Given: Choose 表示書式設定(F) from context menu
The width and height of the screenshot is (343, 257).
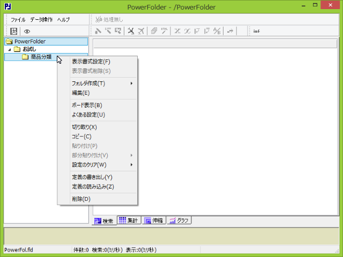Looking at the screenshot, I should coord(98,62).
